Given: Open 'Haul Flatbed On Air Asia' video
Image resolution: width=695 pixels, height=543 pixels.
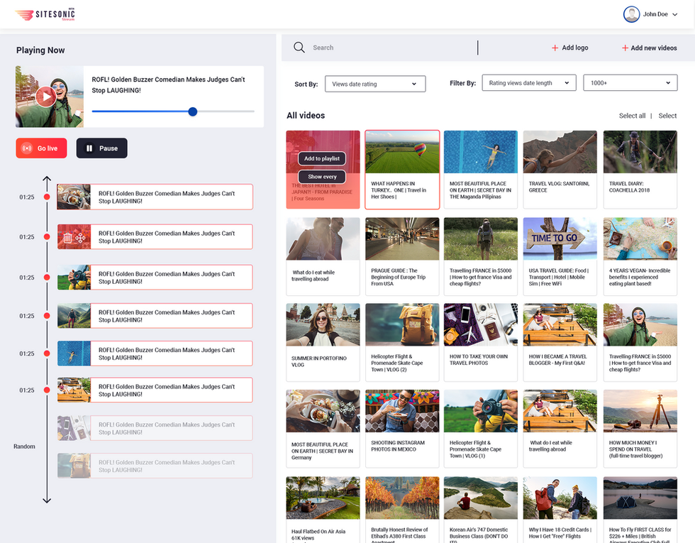Looking at the screenshot, I should (323, 510).
